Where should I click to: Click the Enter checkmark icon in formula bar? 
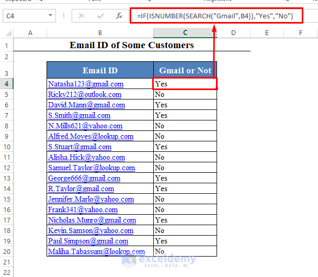coord(100,16)
